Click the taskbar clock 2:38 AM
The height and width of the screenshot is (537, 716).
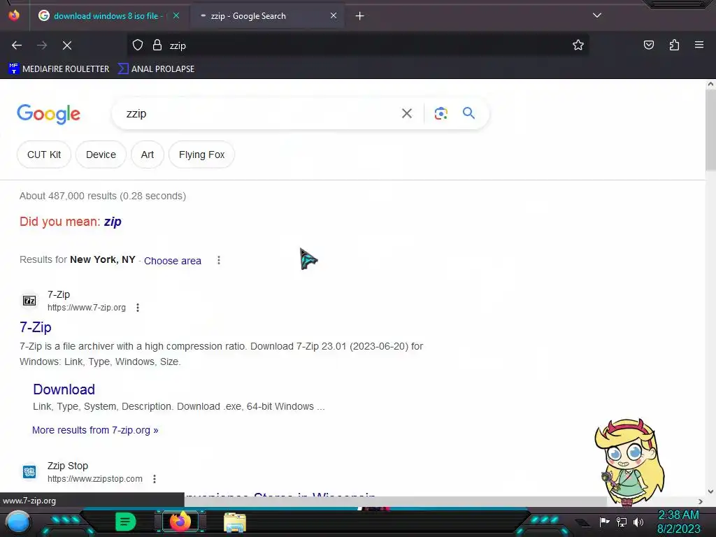coord(678,515)
